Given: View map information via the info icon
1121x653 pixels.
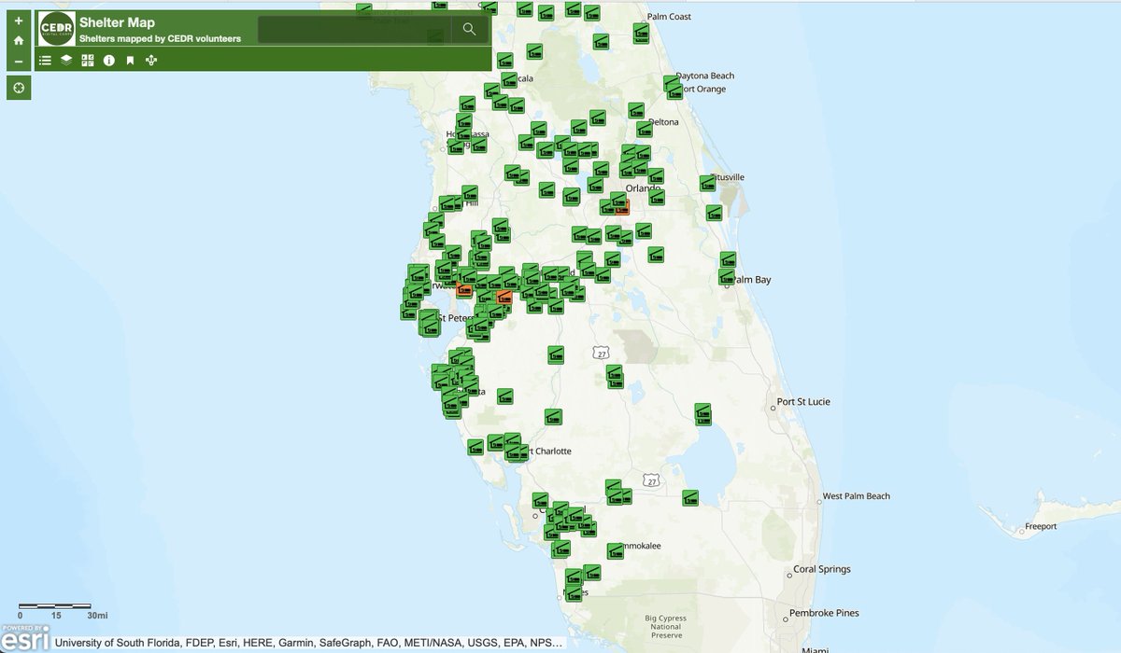Looking at the screenshot, I should (x=109, y=60).
